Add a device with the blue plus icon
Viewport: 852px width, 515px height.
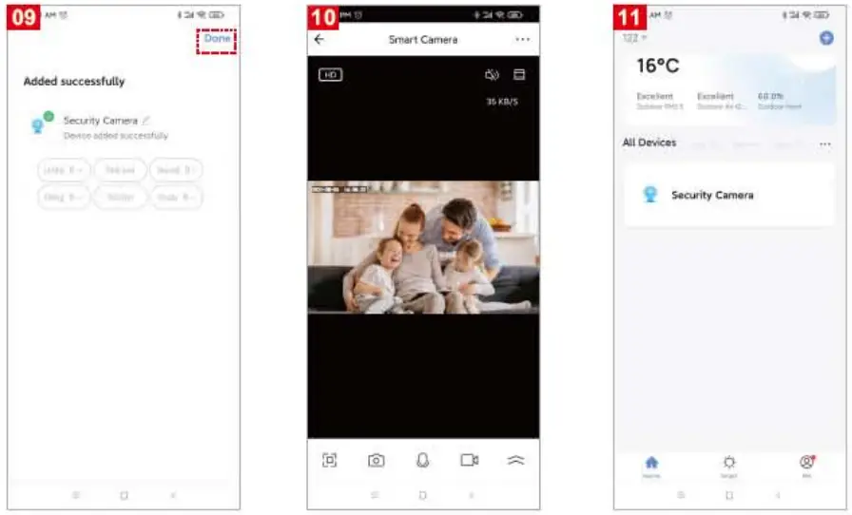826,37
